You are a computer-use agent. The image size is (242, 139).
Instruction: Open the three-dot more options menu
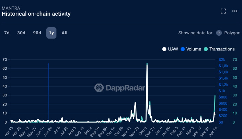pos(234,11)
